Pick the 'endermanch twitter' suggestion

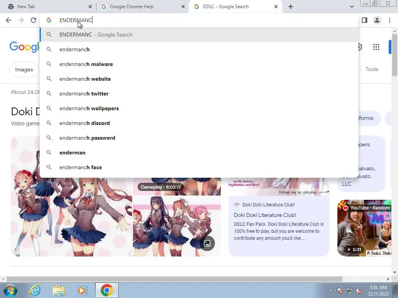199,94
